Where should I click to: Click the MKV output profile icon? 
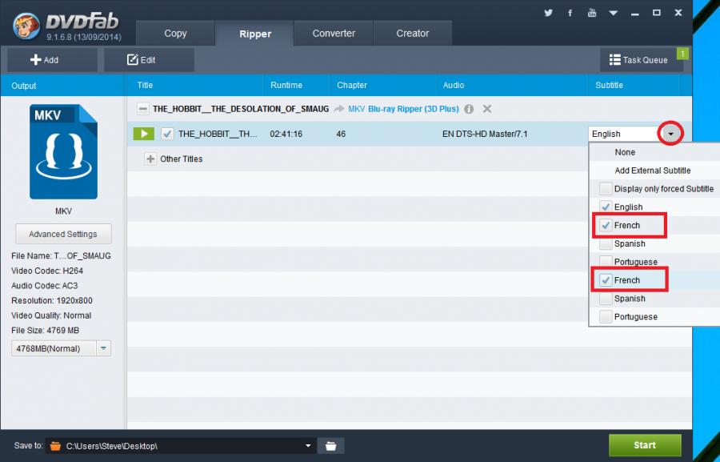(63, 152)
